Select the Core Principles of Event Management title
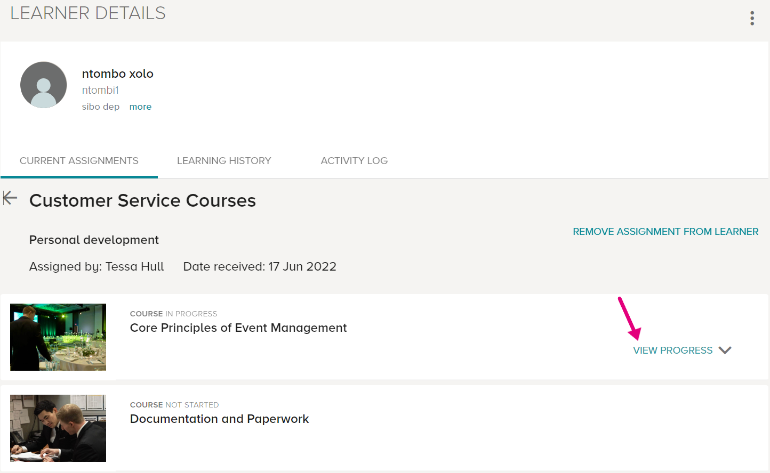Image resolution: width=770 pixels, height=473 pixels. (238, 328)
